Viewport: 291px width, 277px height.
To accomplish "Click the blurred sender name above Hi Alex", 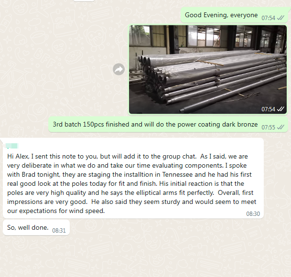I will click(13, 145).
